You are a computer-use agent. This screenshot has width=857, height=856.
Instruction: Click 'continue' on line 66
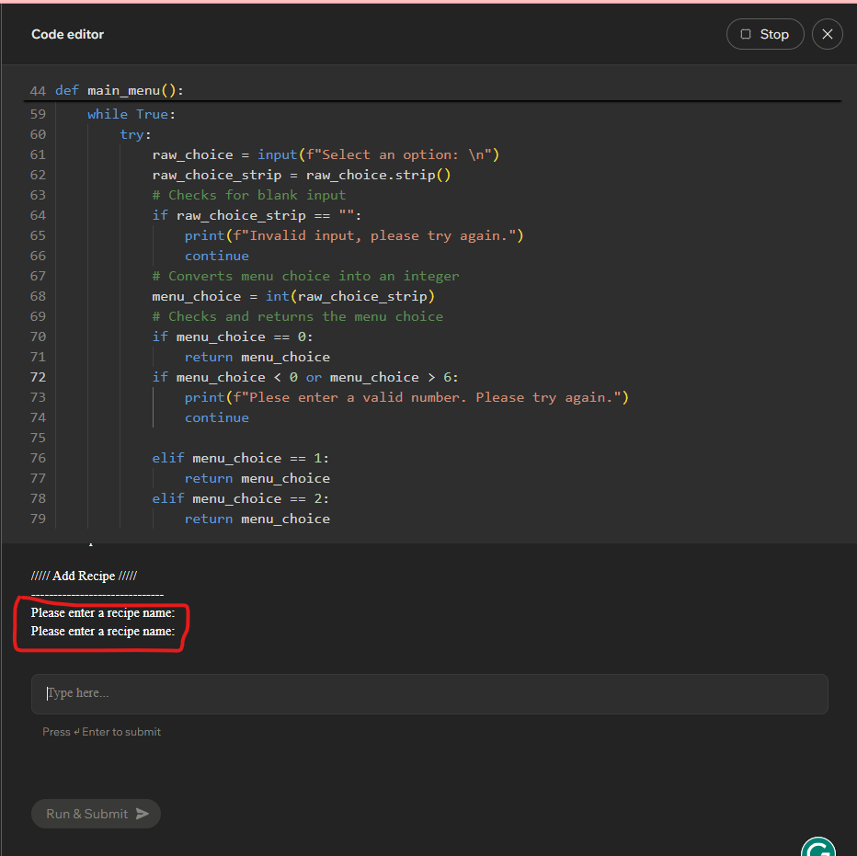[216, 256]
